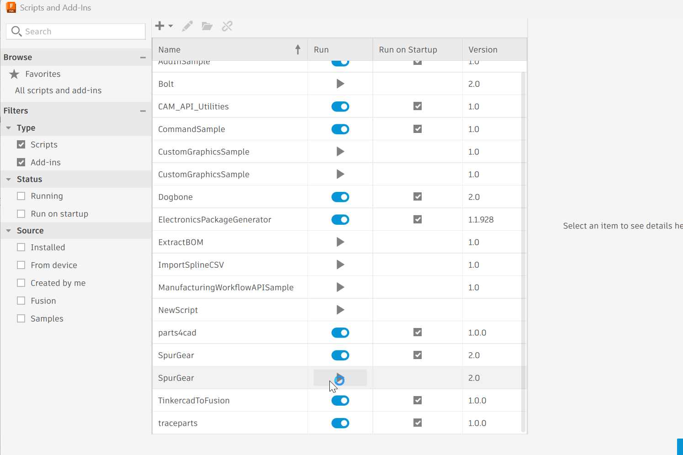Screen dimensions: 683x455
Task: Collapse the Type filter group
Action: [9, 128]
